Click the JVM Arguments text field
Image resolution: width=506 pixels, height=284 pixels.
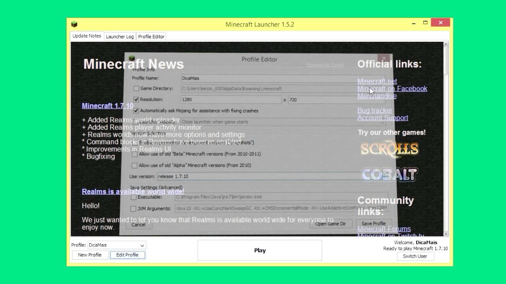[281, 208]
